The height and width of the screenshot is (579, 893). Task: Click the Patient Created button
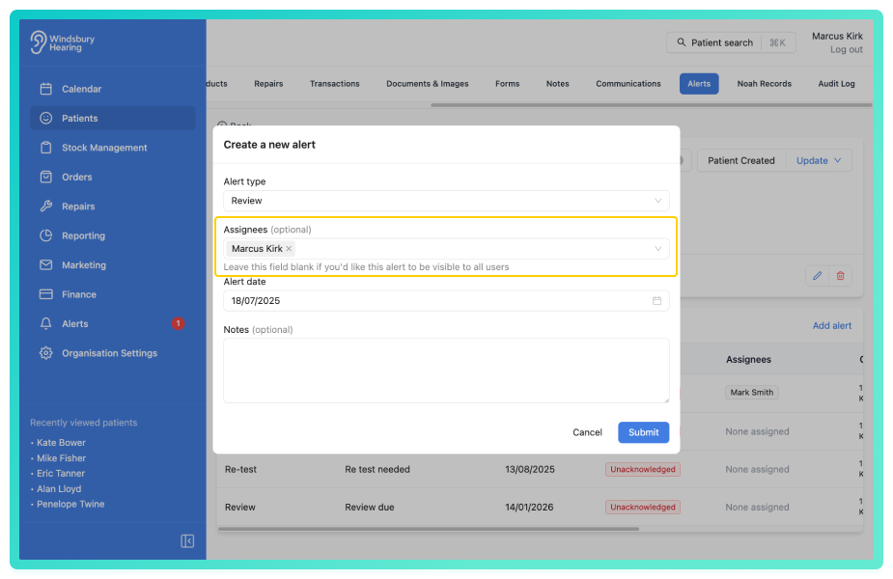[x=740, y=160]
